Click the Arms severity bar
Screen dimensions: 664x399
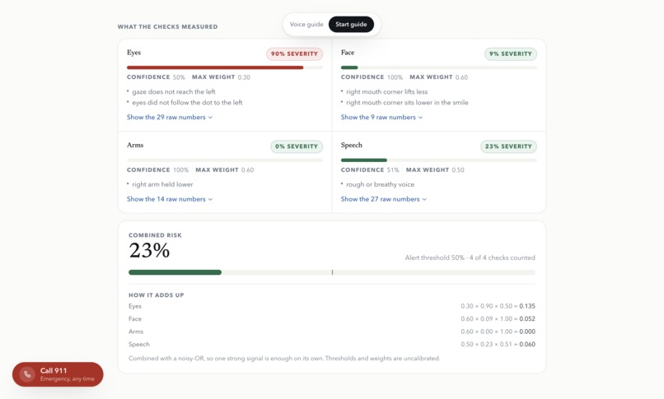tap(224, 160)
